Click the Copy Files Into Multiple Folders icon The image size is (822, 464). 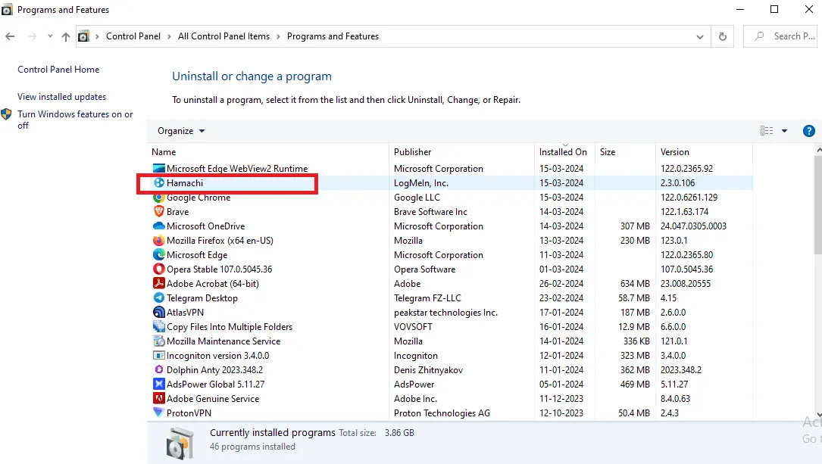pos(158,327)
